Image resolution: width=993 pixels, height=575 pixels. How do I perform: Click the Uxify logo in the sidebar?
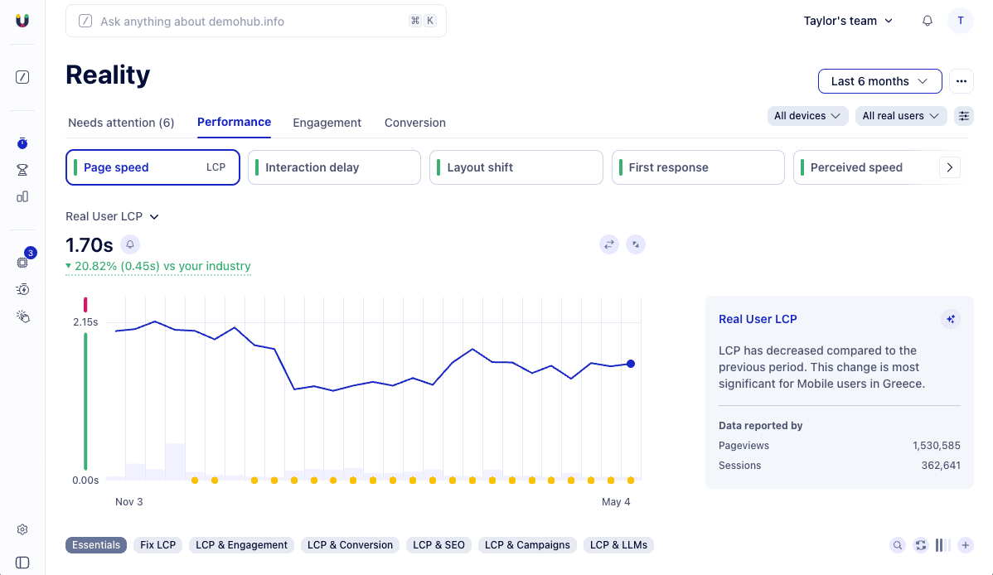[x=22, y=21]
